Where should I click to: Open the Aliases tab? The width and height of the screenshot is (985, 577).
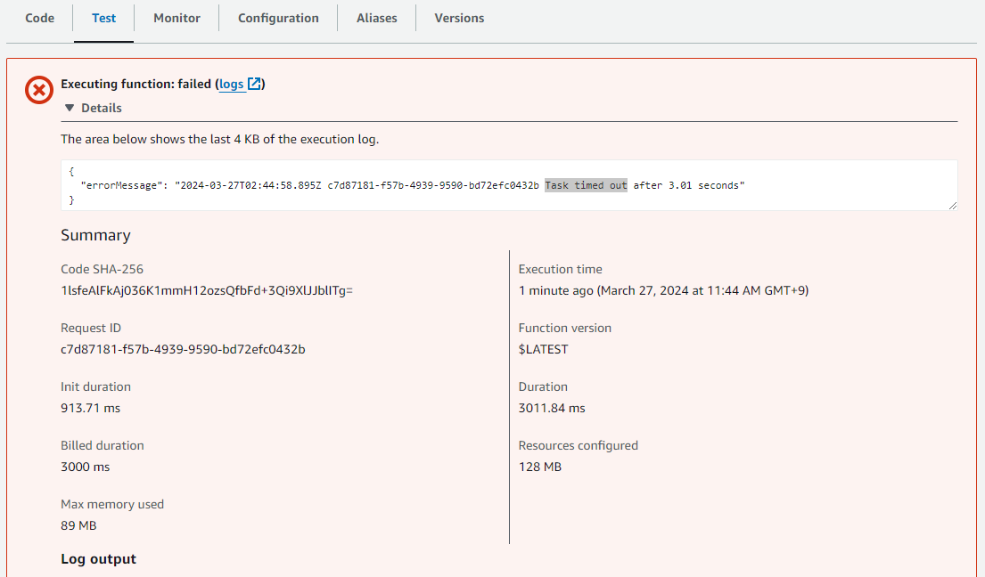coord(376,18)
